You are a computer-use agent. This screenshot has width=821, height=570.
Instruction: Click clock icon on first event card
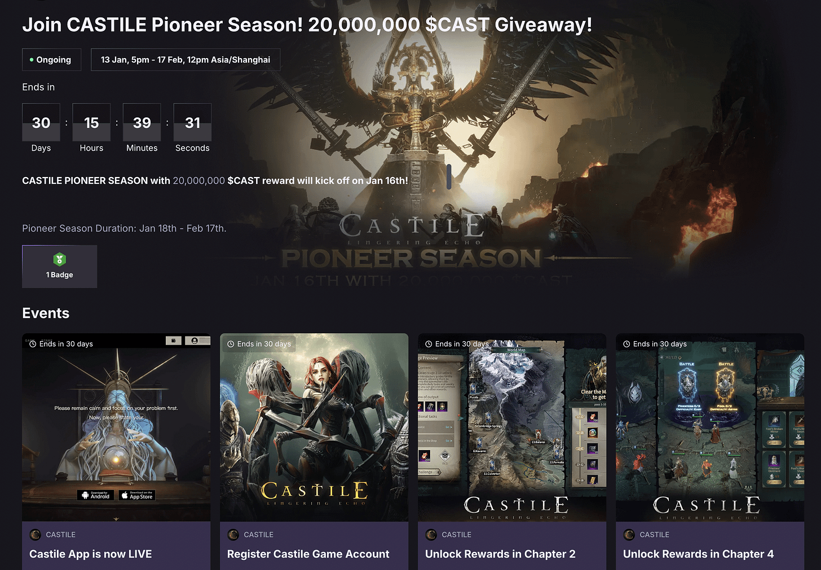(x=33, y=344)
